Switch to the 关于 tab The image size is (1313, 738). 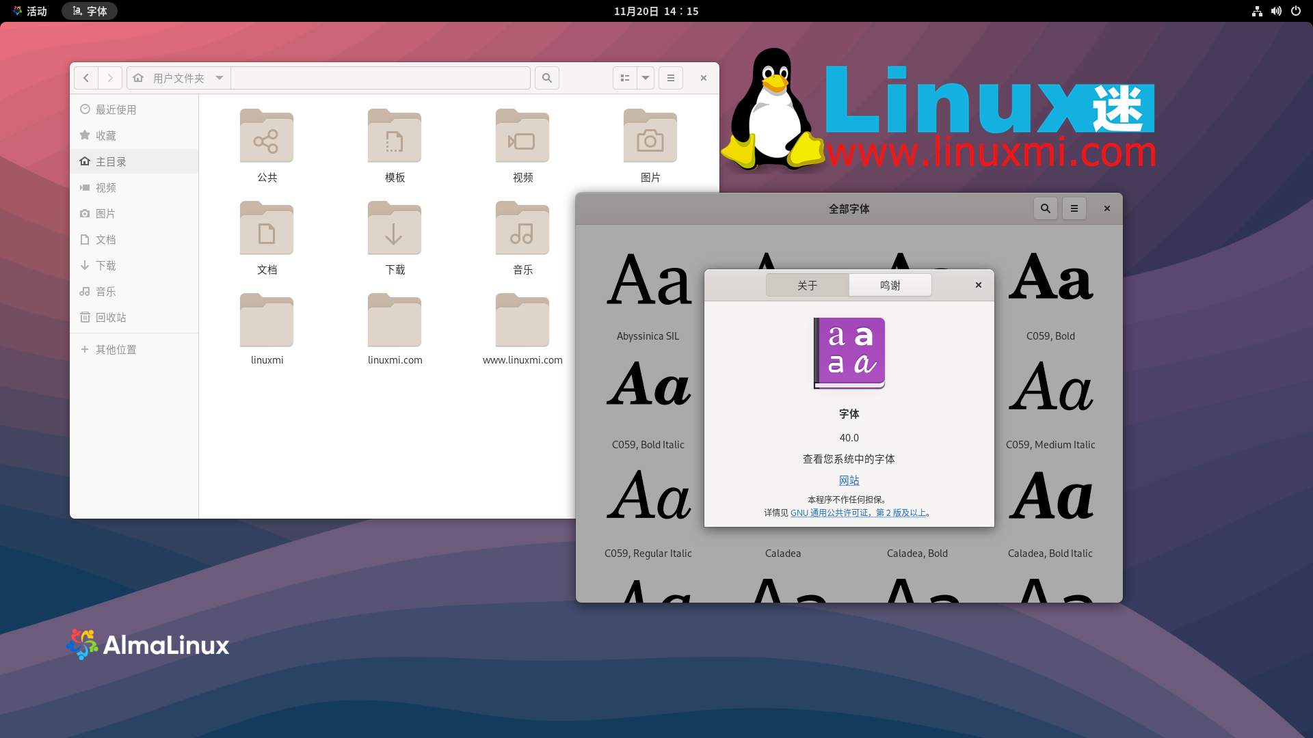pyautogui.click(x=808, y=285)
